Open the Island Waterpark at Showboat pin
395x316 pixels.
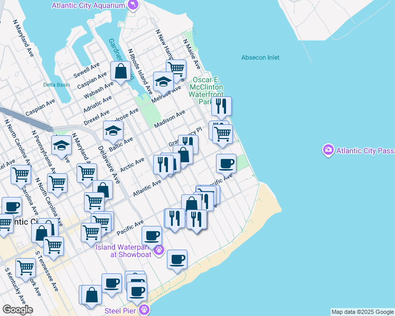tap(159, 250)
